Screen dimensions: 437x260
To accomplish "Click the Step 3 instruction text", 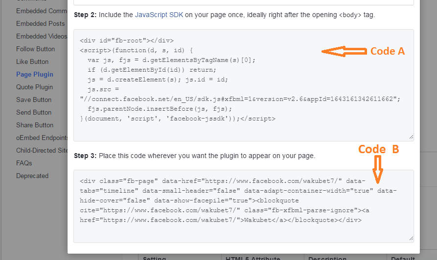I will [195, 156].
